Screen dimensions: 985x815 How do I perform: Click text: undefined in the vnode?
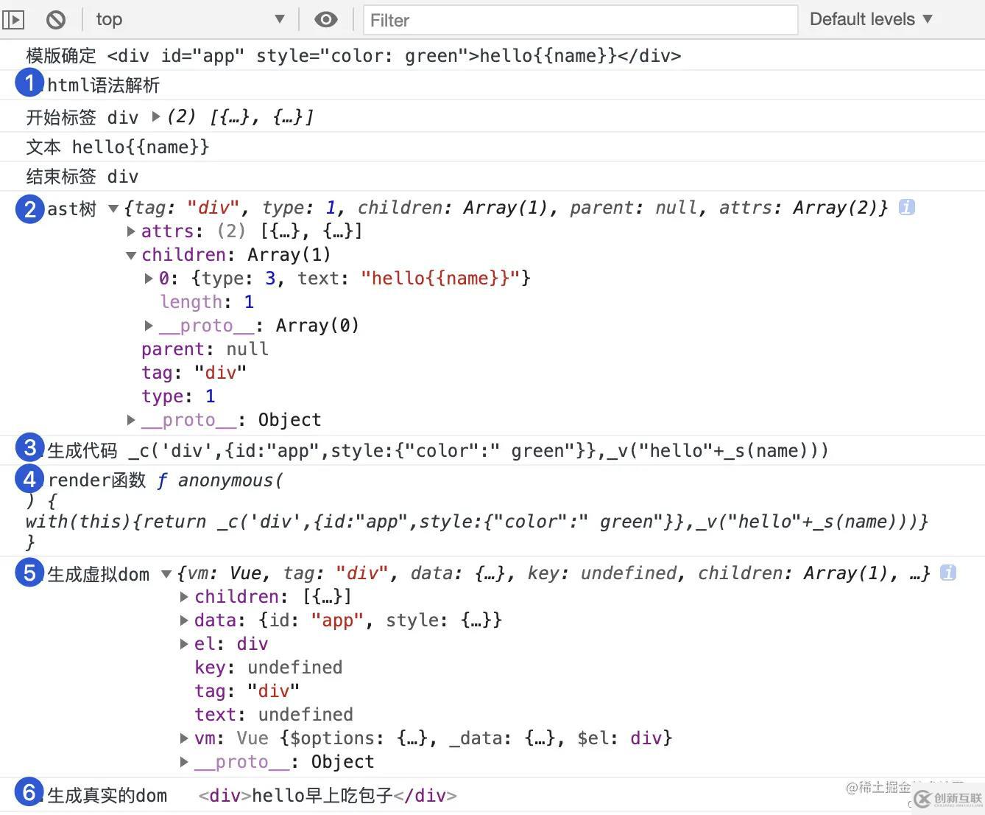click(273, 715)
